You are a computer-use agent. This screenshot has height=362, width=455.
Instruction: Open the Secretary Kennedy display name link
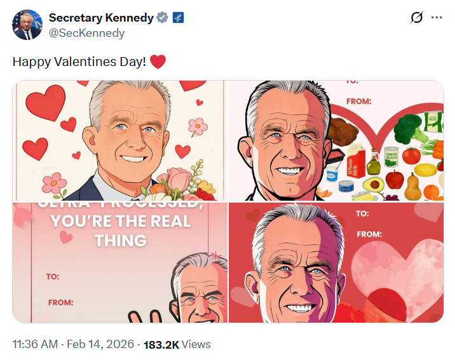pos(101,18)
